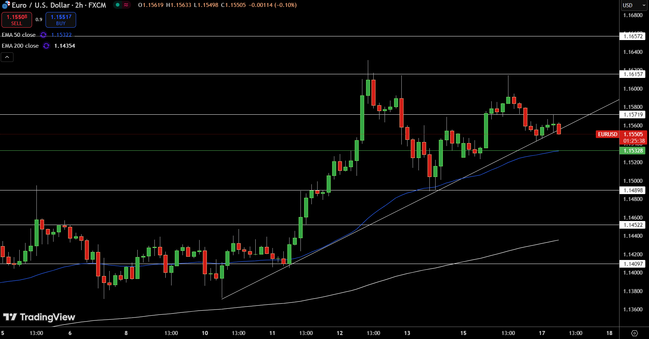
Task: Click date 15 on time axis
Action: [x=463, y=333]
